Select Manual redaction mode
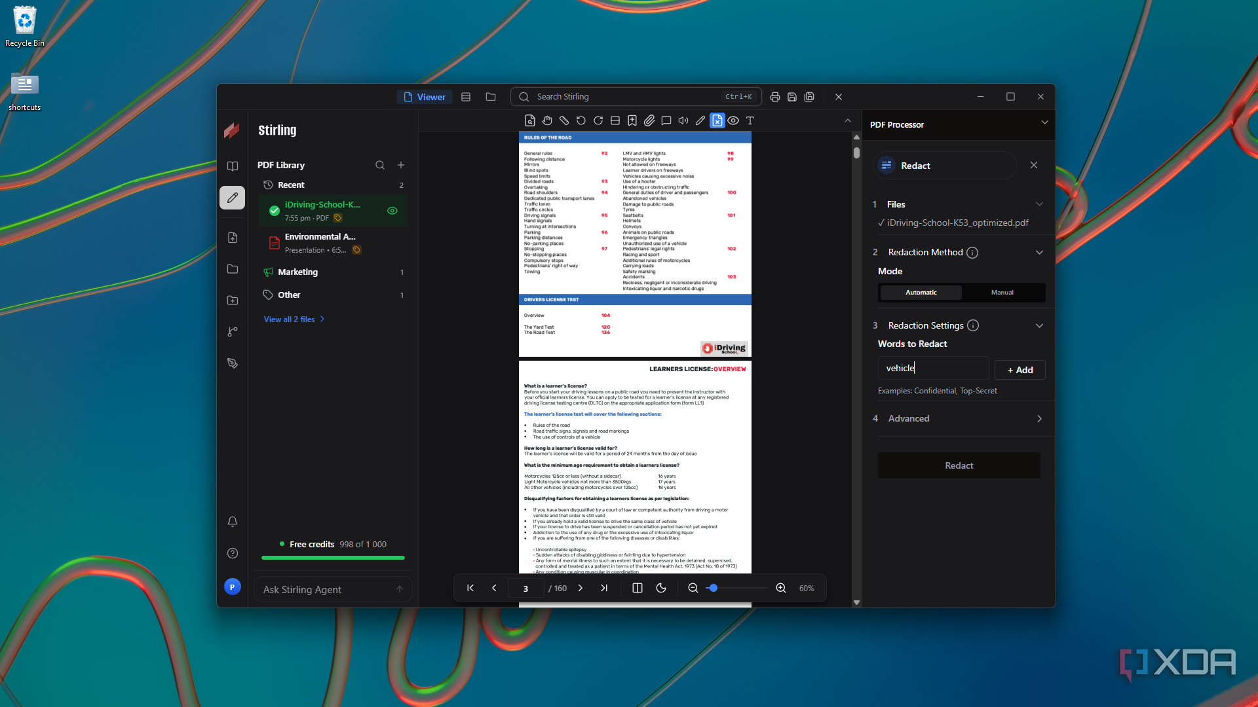1258x707 pixels. point(1002,293)
